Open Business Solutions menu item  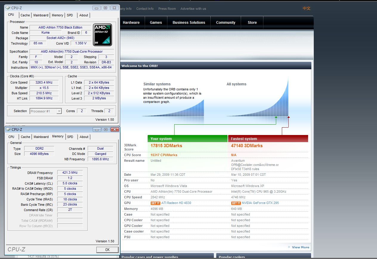pyautogui.click(x=189, y=23)
